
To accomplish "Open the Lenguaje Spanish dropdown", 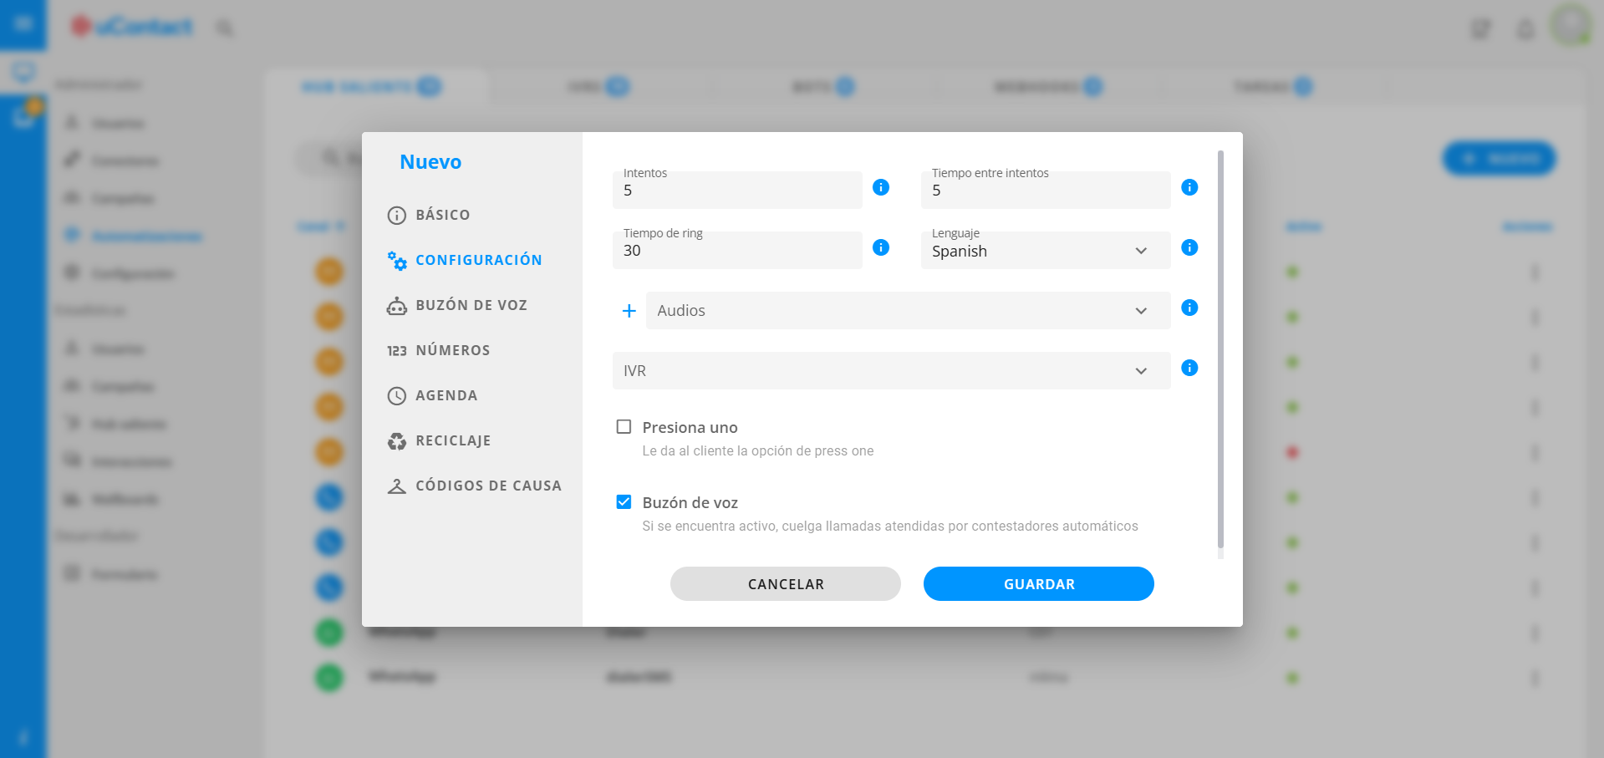I will (1046, 251).
